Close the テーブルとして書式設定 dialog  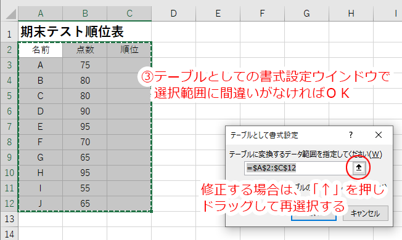coord(379,135)
